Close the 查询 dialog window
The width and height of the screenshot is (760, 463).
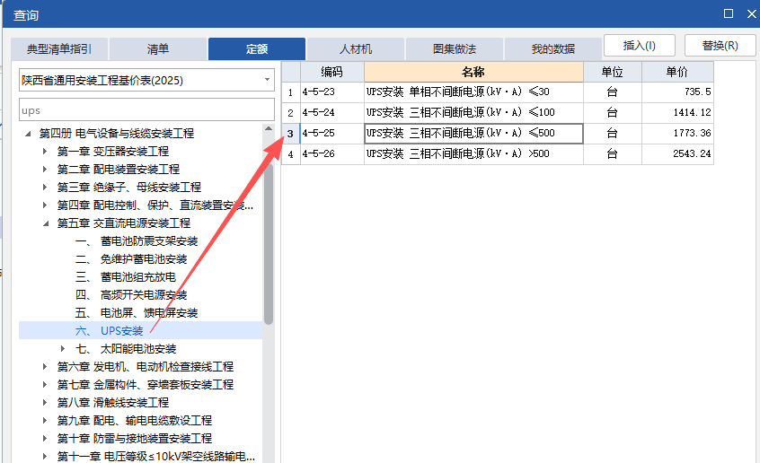(752, 13)
